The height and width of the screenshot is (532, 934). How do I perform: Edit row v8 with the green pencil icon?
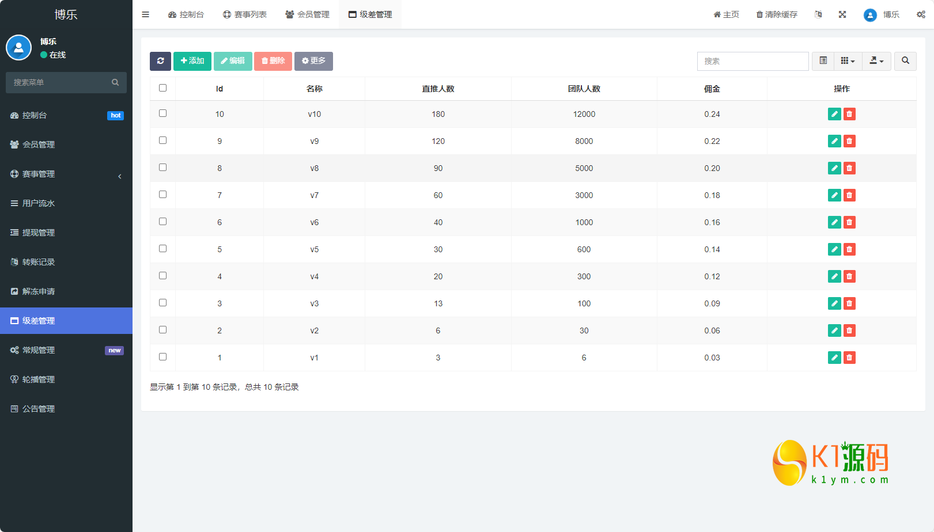834,168
